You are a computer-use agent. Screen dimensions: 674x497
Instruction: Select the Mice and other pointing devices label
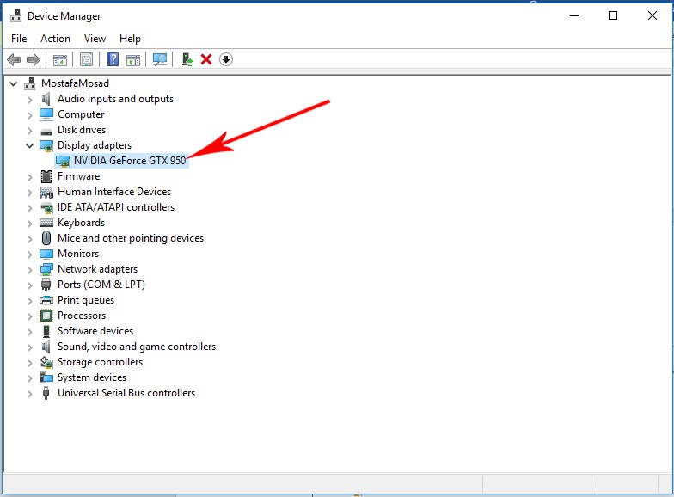point(131,238)
